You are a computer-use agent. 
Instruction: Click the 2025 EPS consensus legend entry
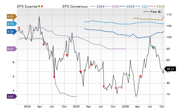click(x=112, y=7)
